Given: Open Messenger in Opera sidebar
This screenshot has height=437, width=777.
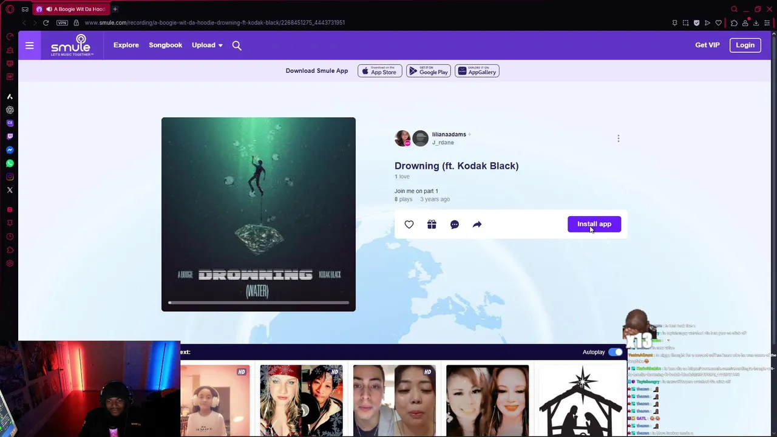Looking at the screenshot, I should 10,150.
